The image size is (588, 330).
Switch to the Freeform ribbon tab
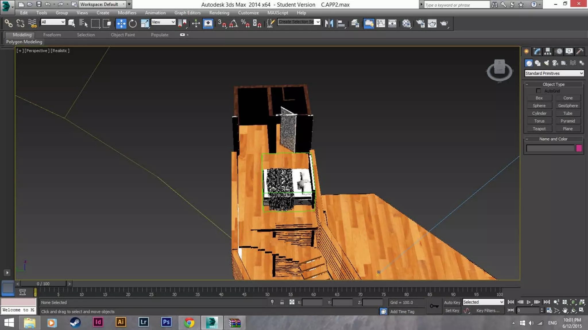point(52,35)
